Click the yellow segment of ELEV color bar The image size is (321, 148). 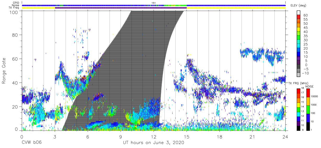click(x=299, y=29)
